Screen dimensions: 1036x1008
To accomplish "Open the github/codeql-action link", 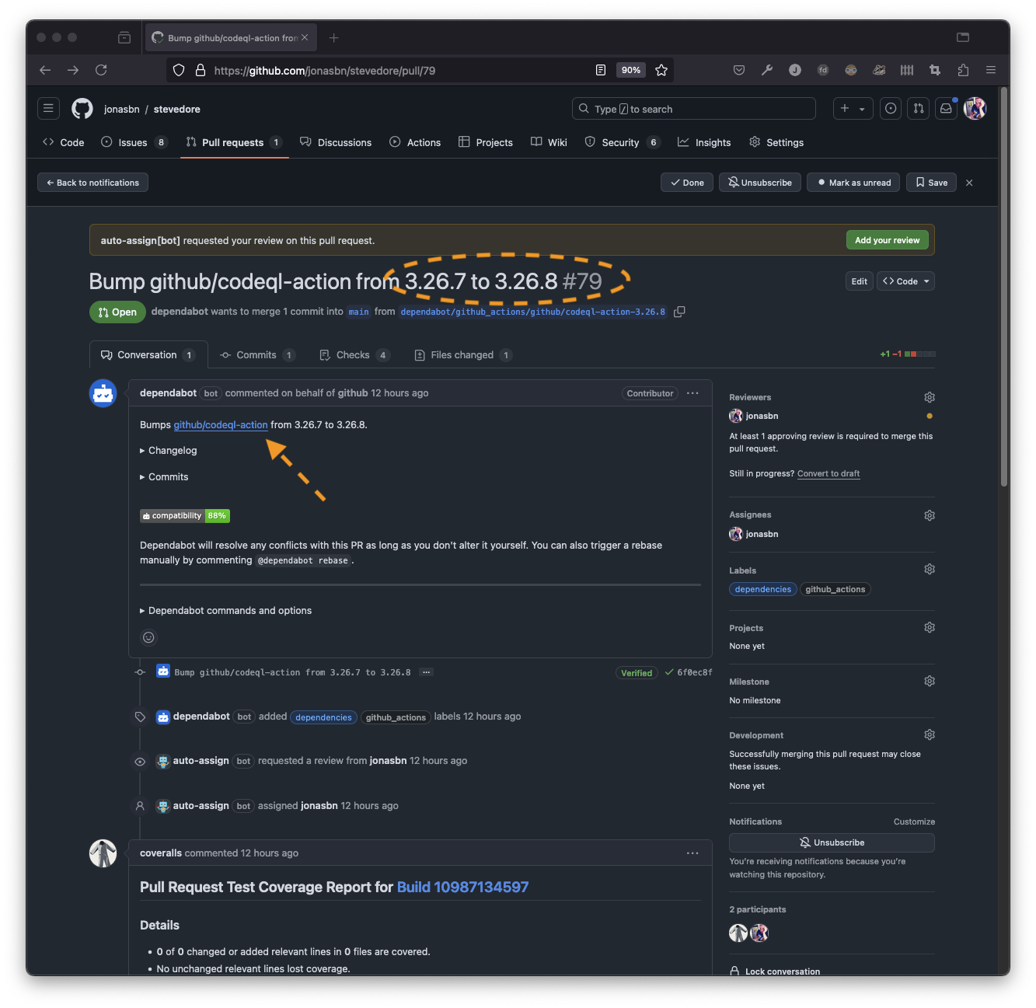I will coord(221,425).
